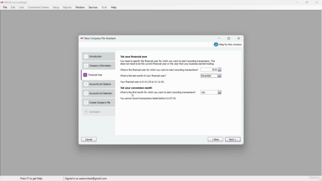Image resolution: width=322 pixels, height=181 pixels.
Task: Click the financial year spinner control
Action: tap(219, 70)
